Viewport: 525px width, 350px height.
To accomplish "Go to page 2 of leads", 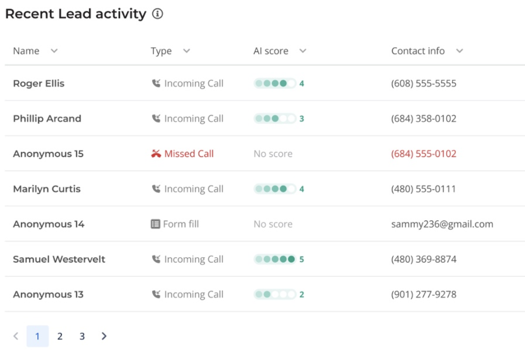I will (x=60, y=336).
